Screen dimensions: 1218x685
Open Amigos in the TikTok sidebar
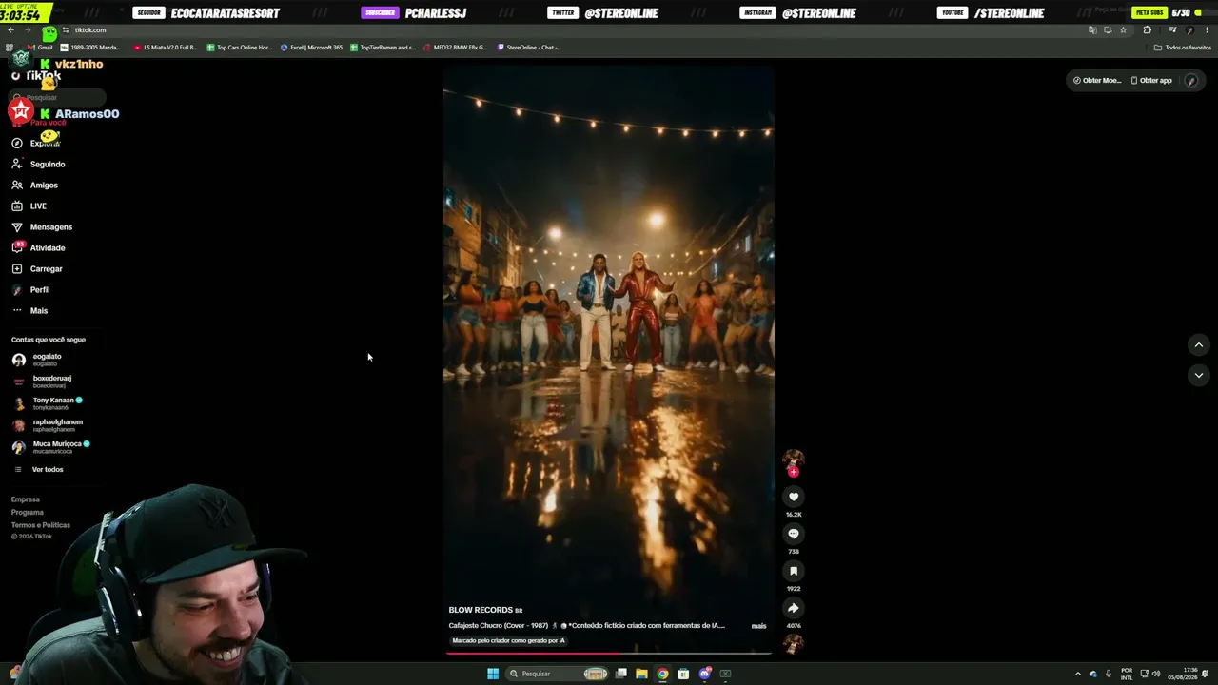click(x=35, y=186)
